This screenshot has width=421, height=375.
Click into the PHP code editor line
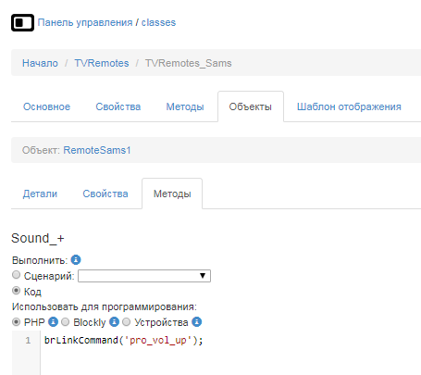coord(230,340)
